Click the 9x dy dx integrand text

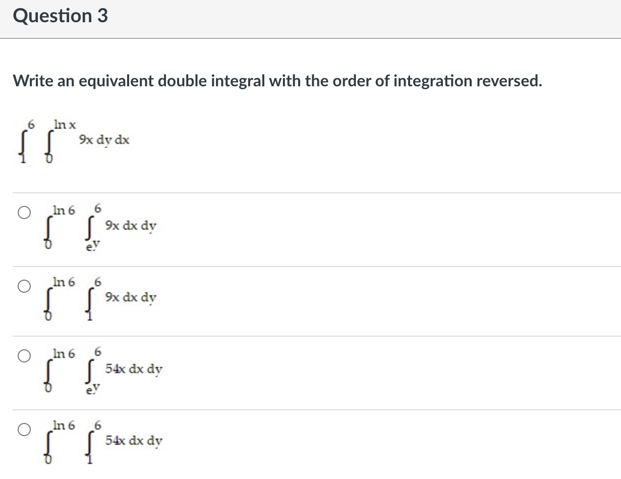pyautogui.click(x=104, y=140)
